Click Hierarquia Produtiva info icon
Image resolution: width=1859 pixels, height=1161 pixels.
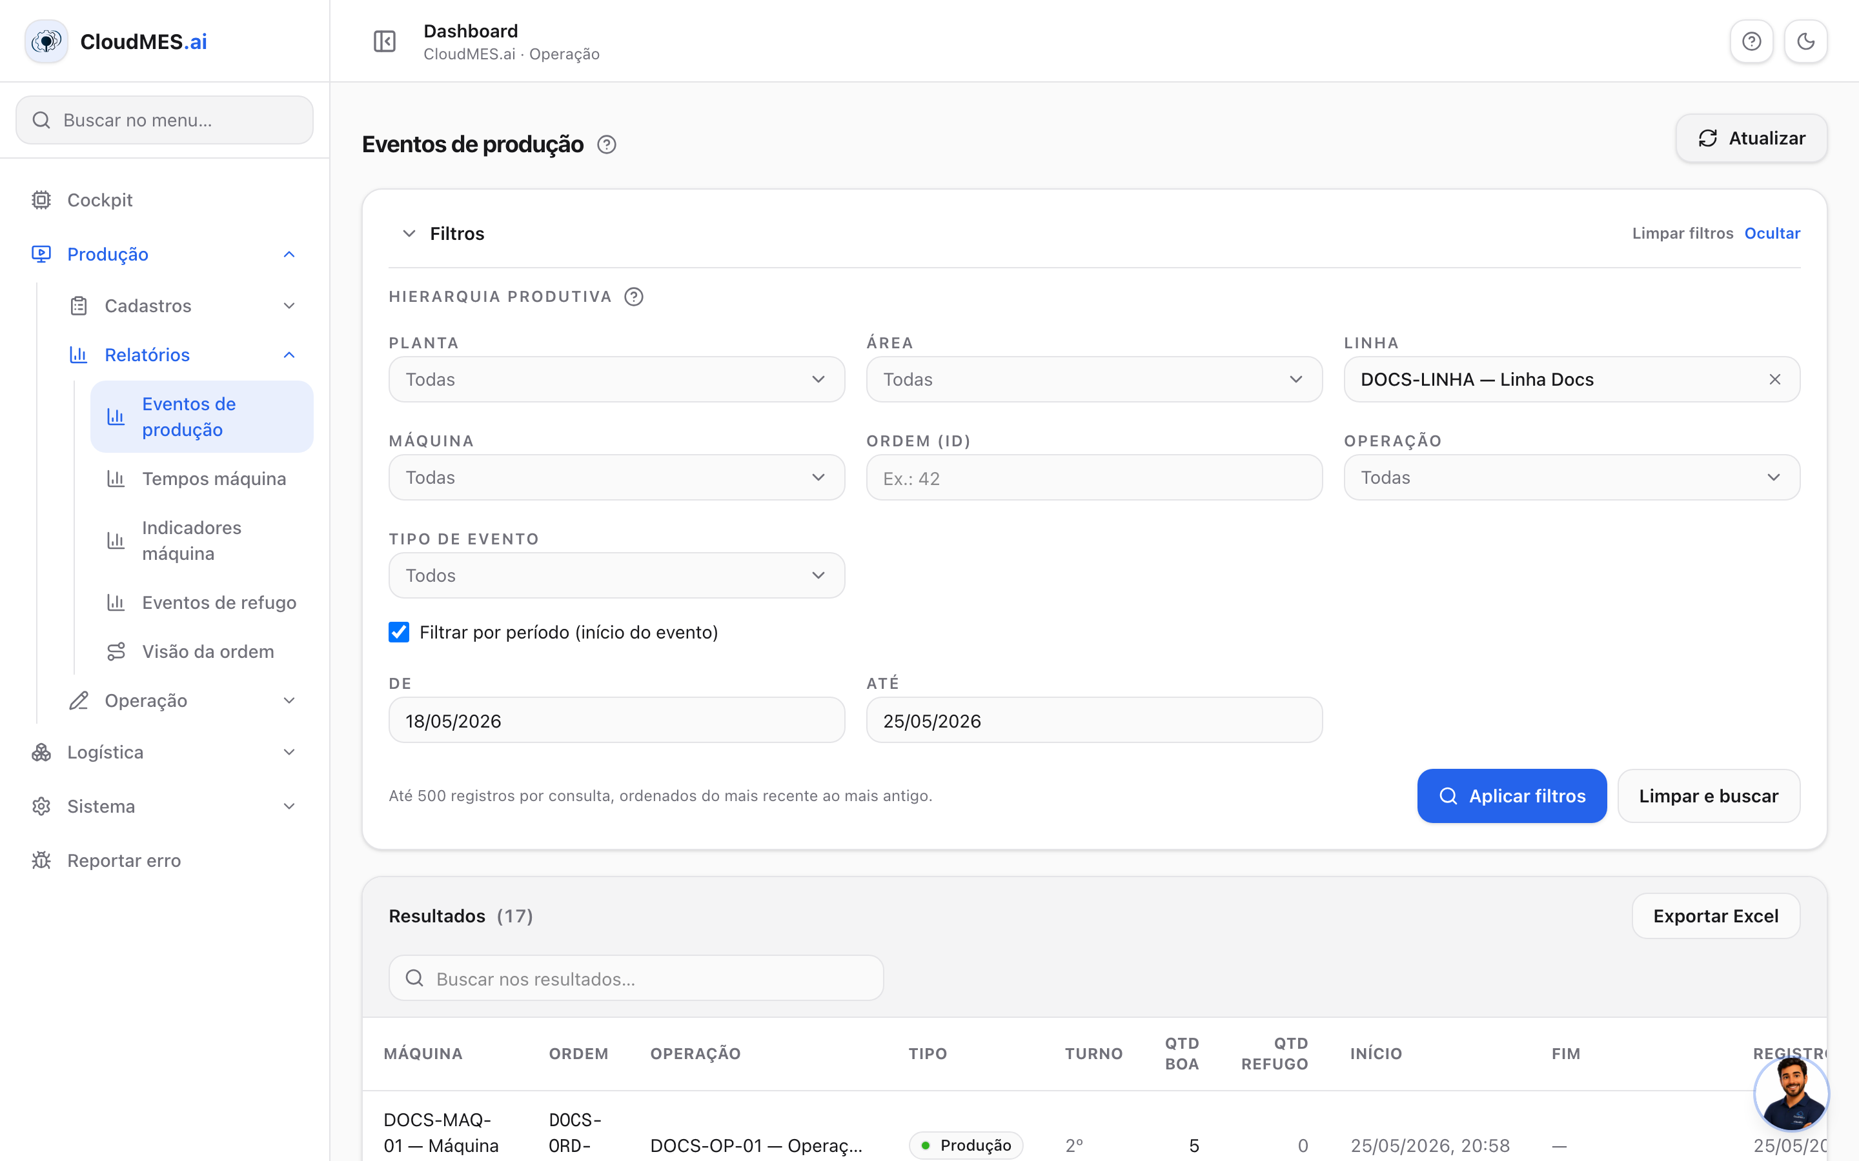pyautogui.click(x=634, y=297)
